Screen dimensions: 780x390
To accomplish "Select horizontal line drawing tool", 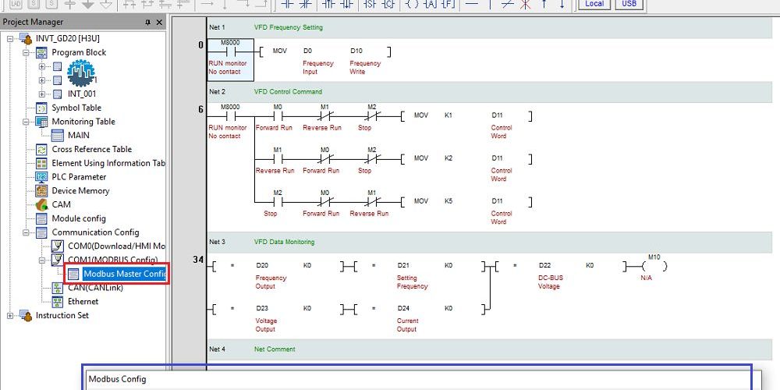I will (x=471, y=4).
